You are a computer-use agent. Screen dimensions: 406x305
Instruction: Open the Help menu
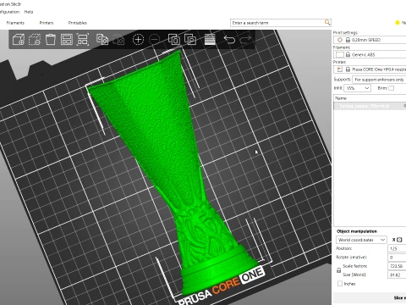tap(29, 12)
